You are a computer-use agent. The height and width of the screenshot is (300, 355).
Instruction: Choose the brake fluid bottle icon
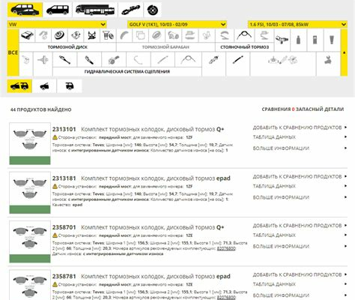(x=298, y=40)
